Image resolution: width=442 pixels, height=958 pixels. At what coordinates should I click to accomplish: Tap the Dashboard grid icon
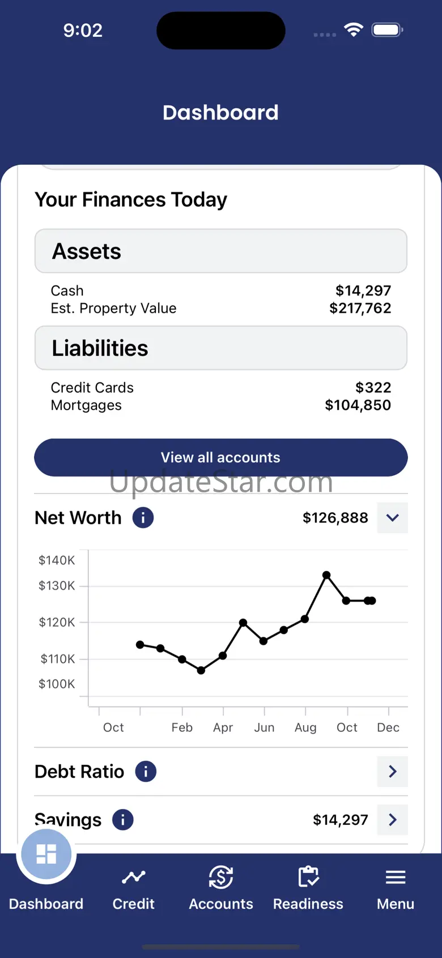click(46, 854)
